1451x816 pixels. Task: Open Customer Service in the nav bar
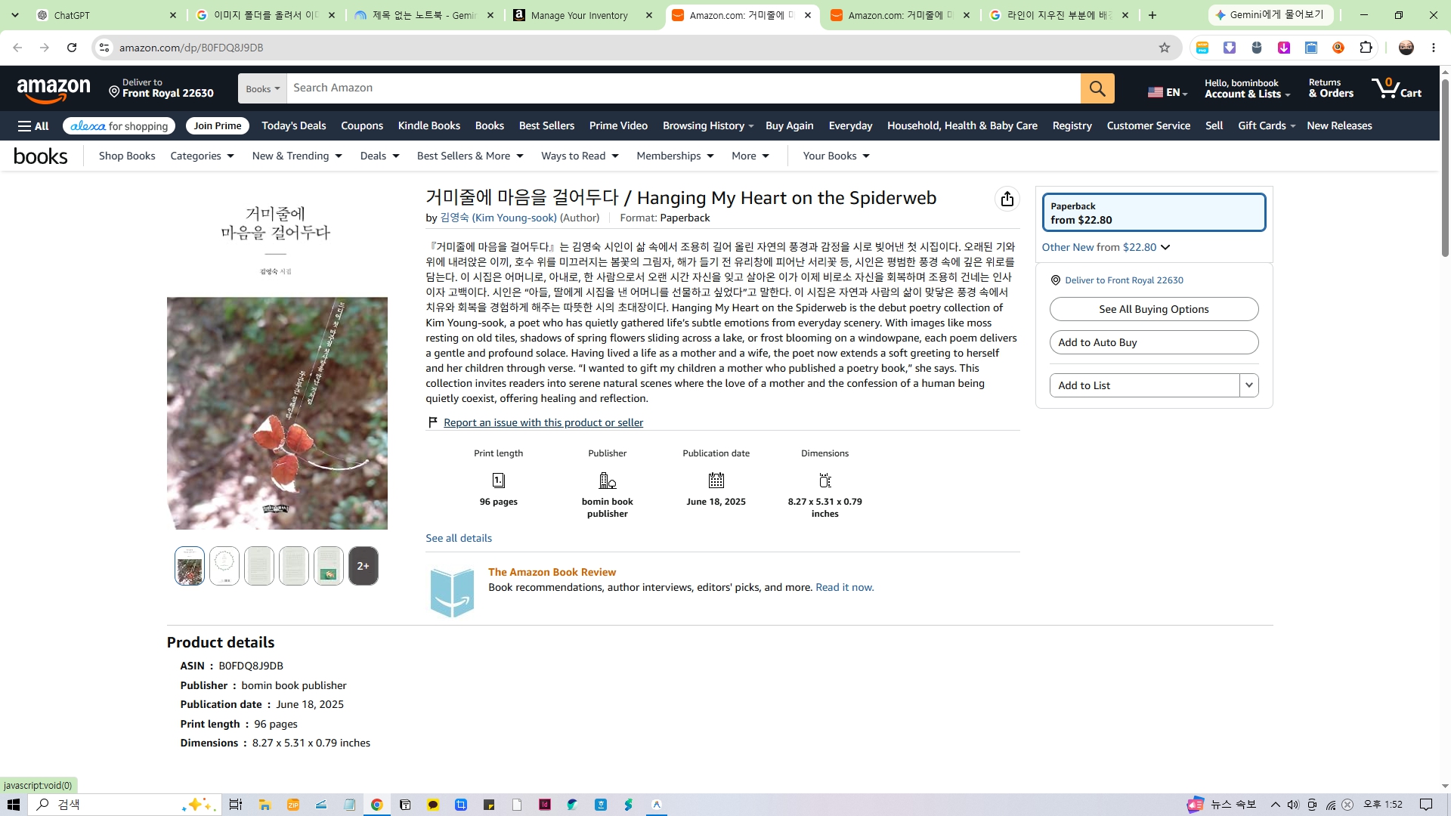coord(1149,126)
